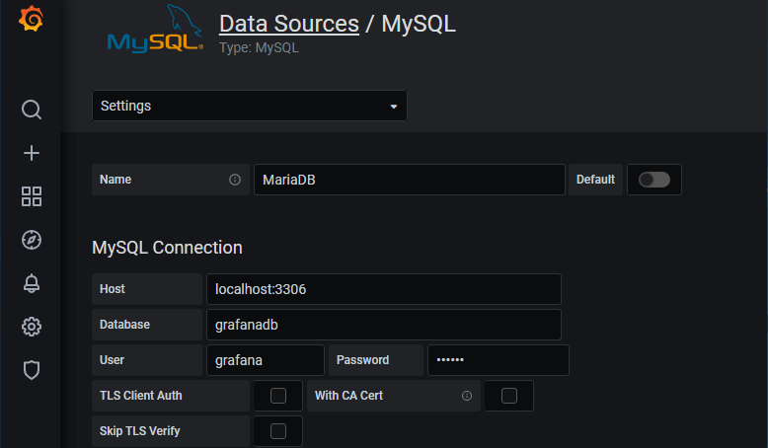Follow the Data Sources breadcrumb link

[x=289, y=24]
